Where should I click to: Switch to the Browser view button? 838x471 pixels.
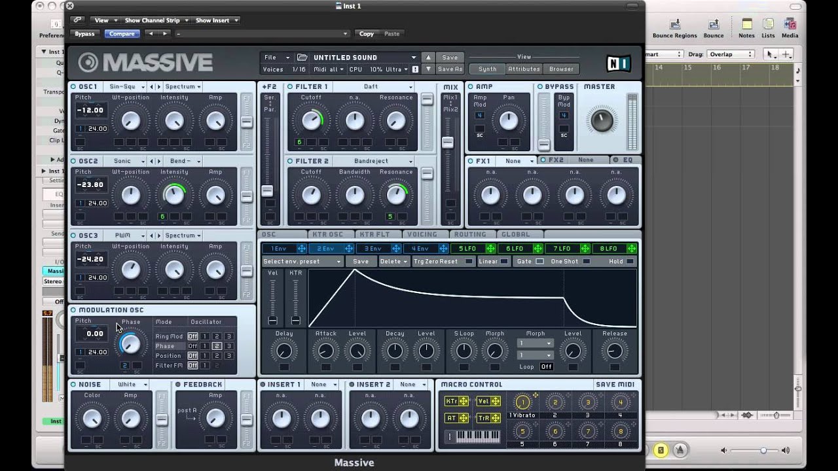pyautogui.click(x=561, y=69)
